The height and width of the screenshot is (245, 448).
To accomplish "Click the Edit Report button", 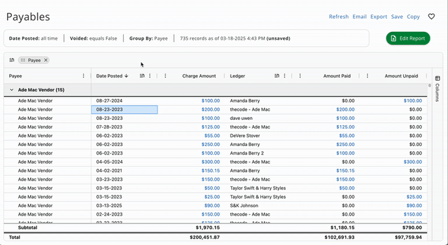I will (408, 38).
